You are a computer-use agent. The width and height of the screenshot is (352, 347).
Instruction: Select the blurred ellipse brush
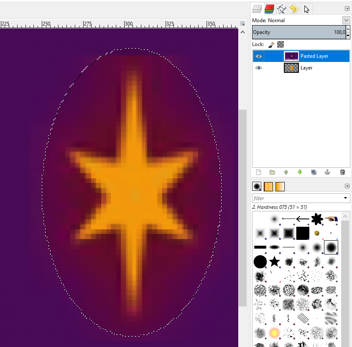[x=274, y=247]
